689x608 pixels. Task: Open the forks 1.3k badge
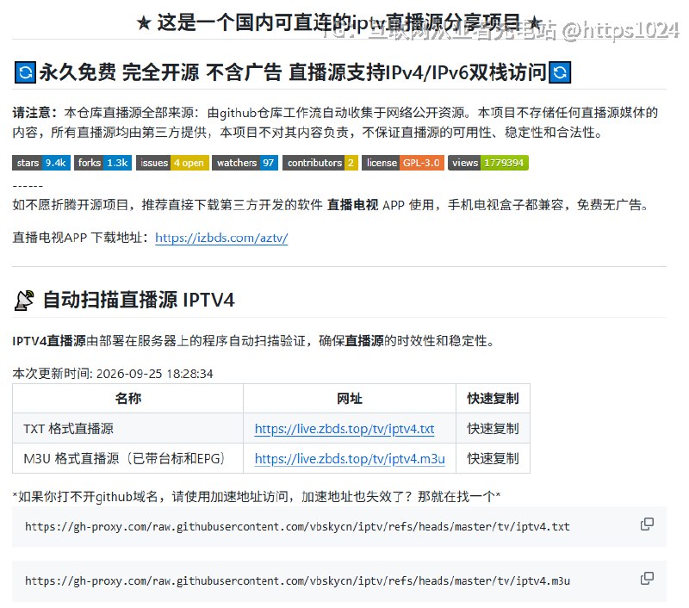tap(102, 163)
